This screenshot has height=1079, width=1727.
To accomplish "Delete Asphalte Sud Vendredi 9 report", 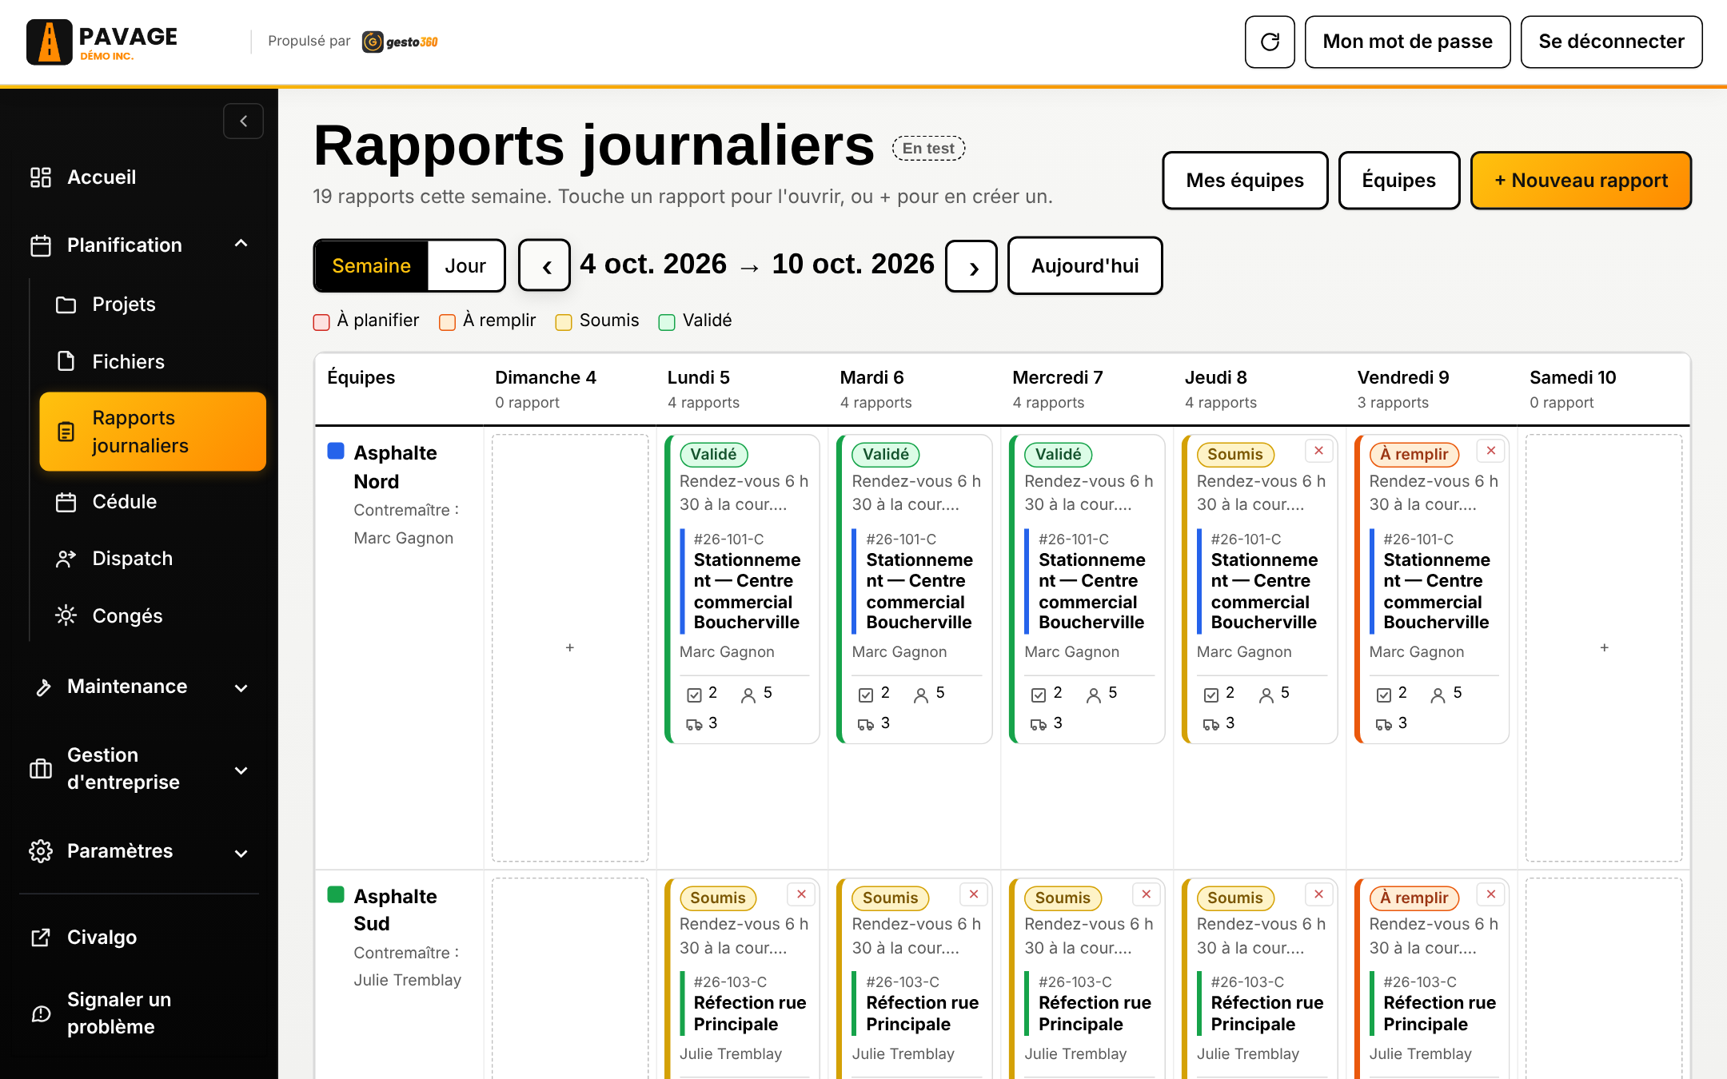I will point(1491,894).
